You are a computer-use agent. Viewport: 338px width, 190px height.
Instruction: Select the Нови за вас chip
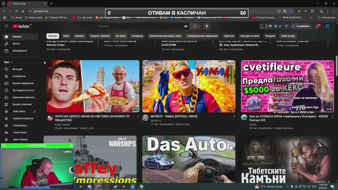point(288,36)
